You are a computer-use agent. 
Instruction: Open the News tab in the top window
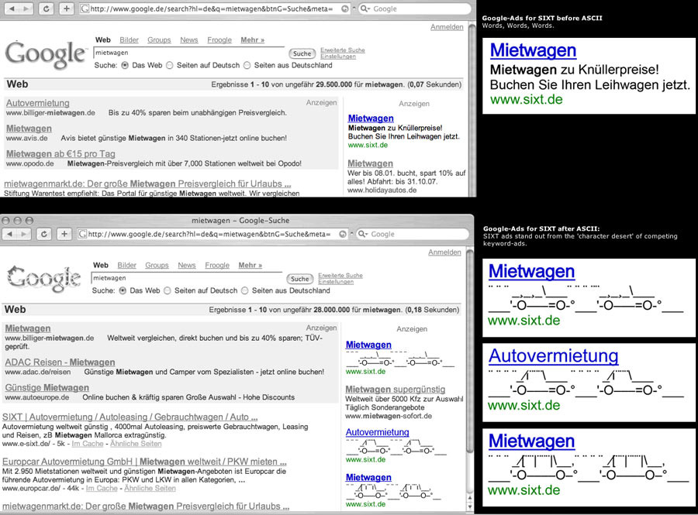point(189,40)
